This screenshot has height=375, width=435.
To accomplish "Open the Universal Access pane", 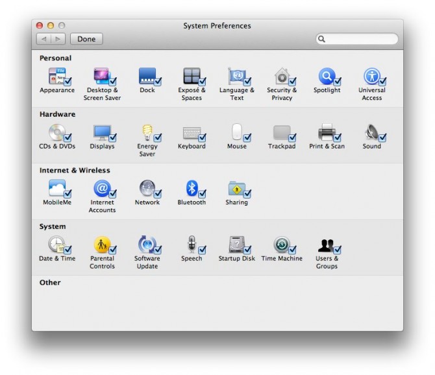I will 371,76.
